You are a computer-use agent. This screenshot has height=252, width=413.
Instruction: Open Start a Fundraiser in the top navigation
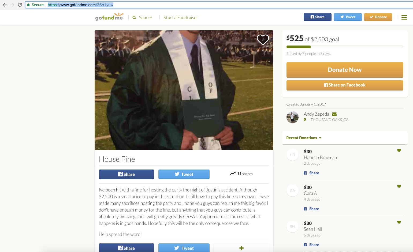[x=181, y=18]
